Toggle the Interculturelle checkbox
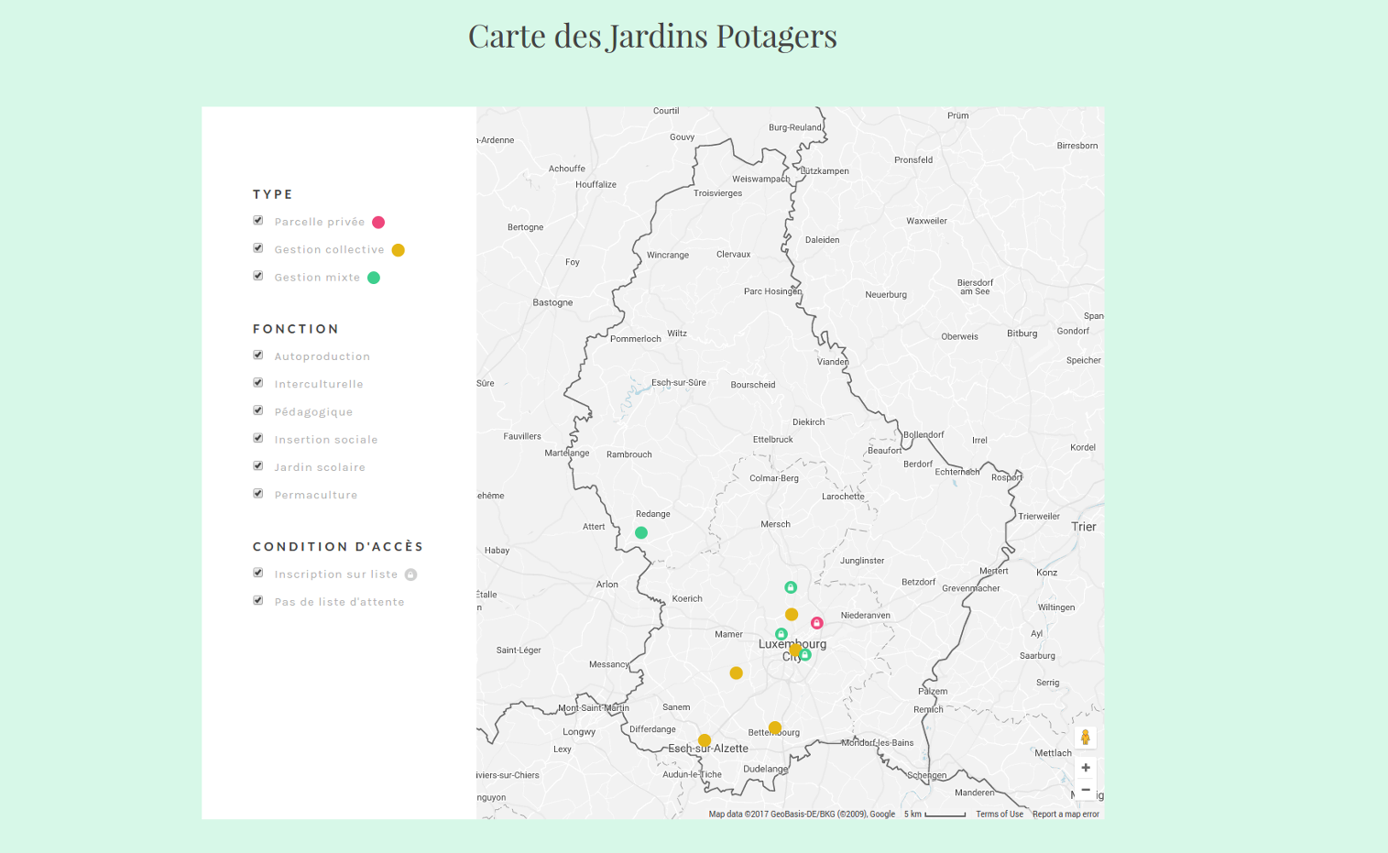Screen dimensions: 1388x853 pos(258,383)
